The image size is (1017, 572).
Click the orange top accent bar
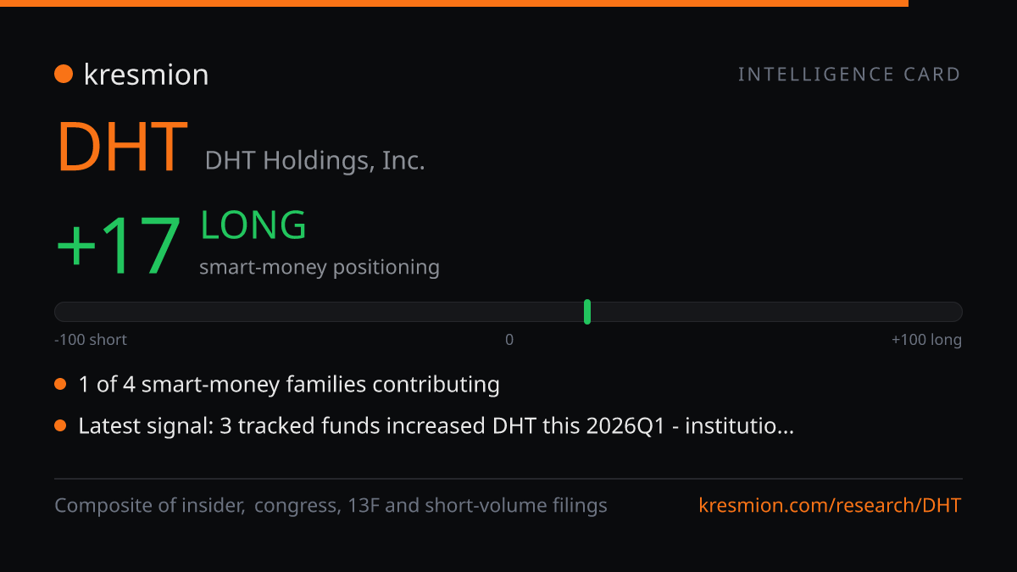click(454, 3)
